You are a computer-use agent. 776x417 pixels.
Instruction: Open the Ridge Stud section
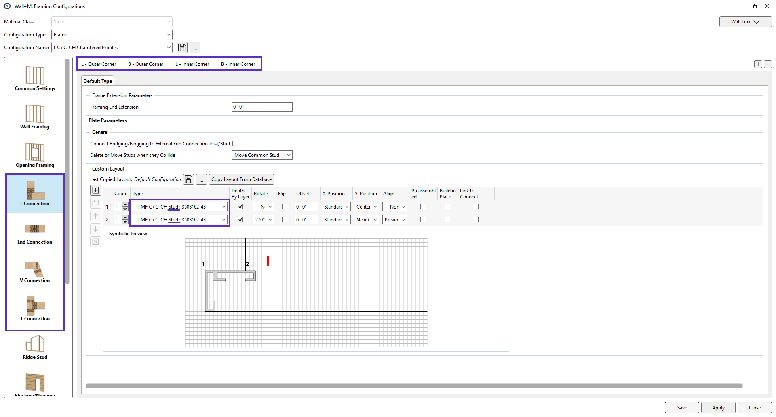coord(35,347)
